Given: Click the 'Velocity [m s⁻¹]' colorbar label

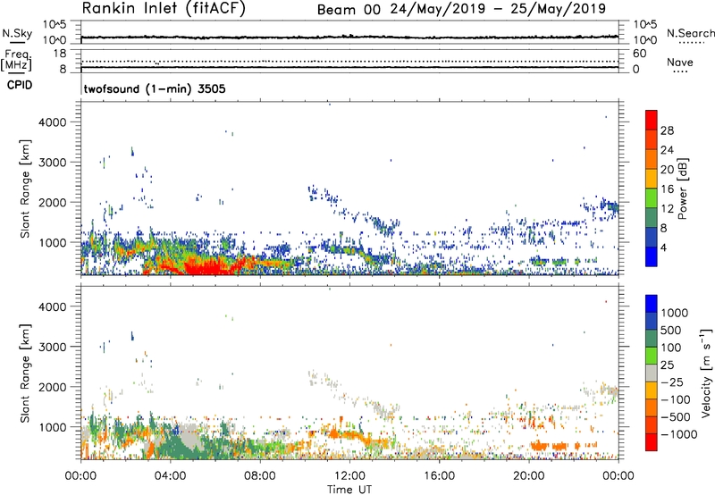Looking at the screenshot, I should pyautogui.click(x=706, y=373).
